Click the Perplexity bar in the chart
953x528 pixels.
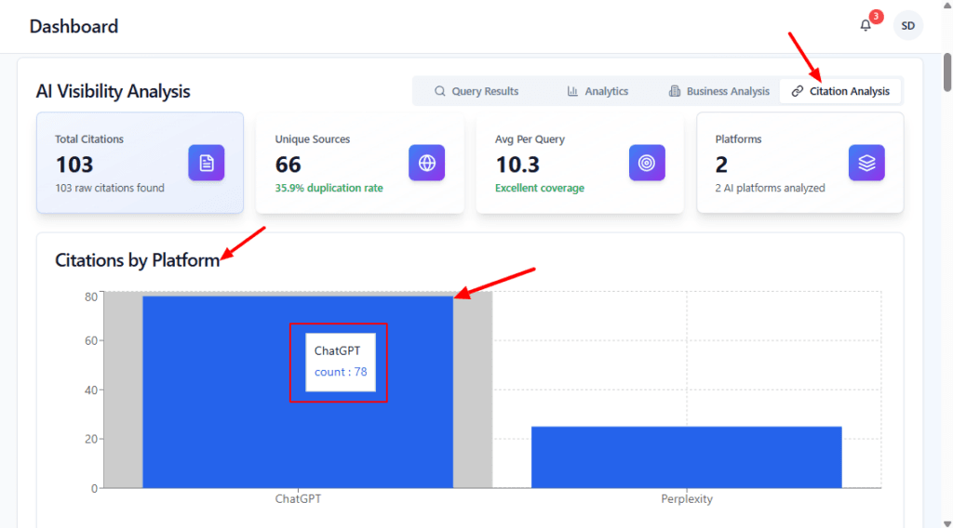point(686,457)
